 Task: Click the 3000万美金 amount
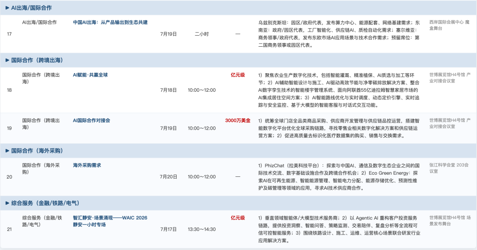tap(238, 120)
